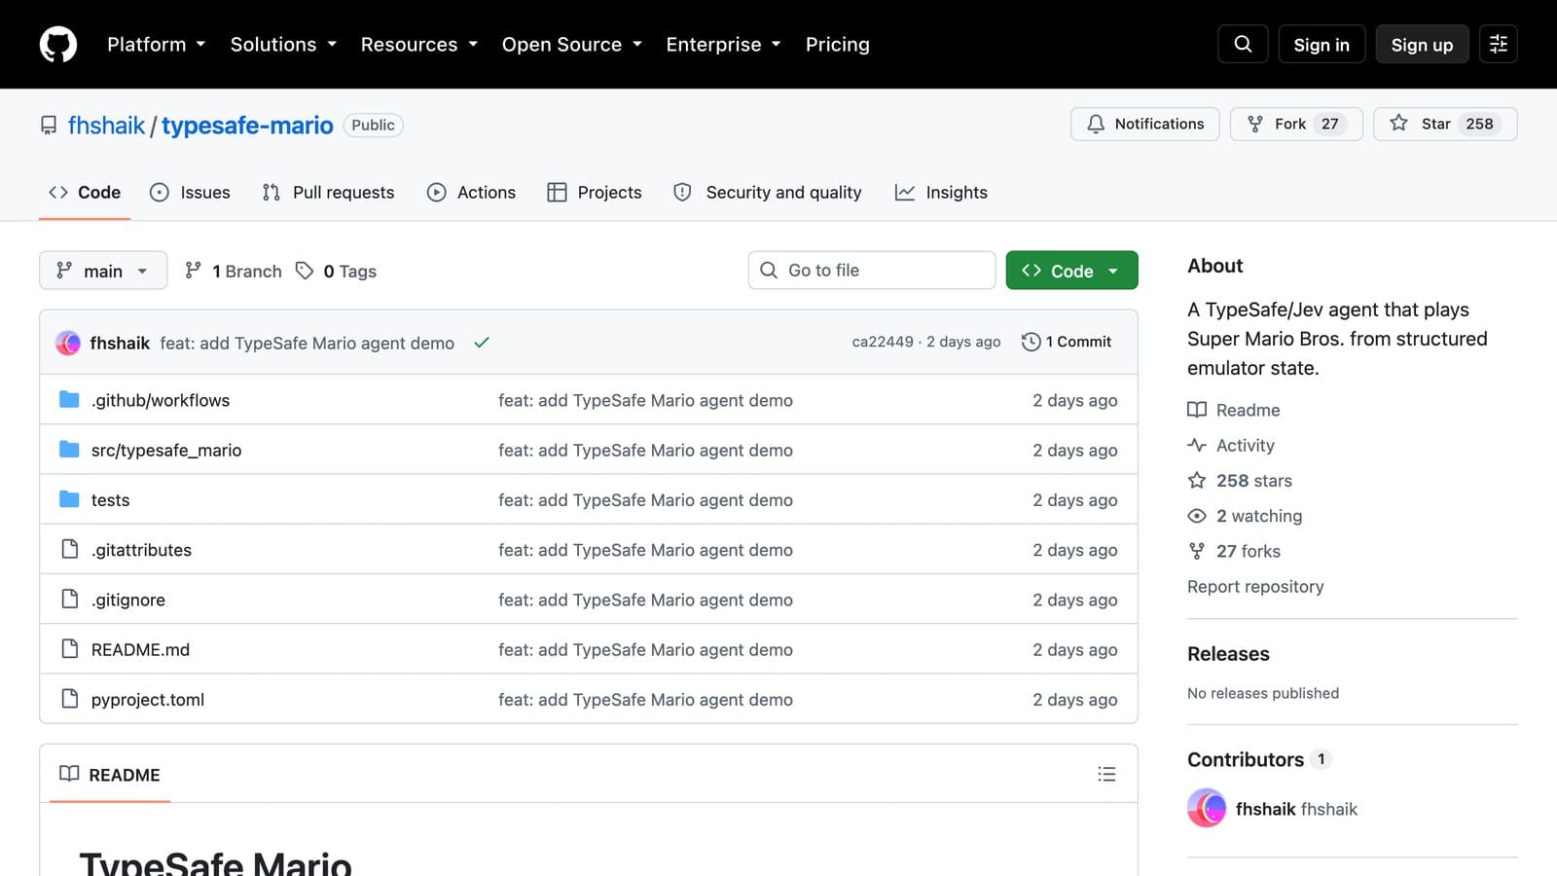View the 0 Tags link
The width and height of the screenshot is (1557, 876).
point(337,271)
